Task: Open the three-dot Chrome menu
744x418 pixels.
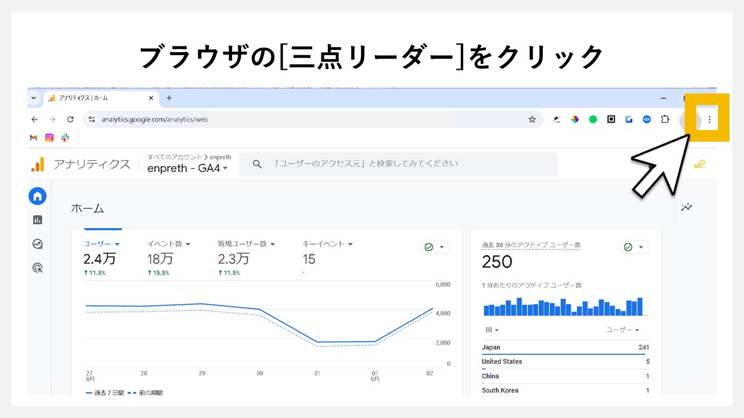Action: click(710, 119)
